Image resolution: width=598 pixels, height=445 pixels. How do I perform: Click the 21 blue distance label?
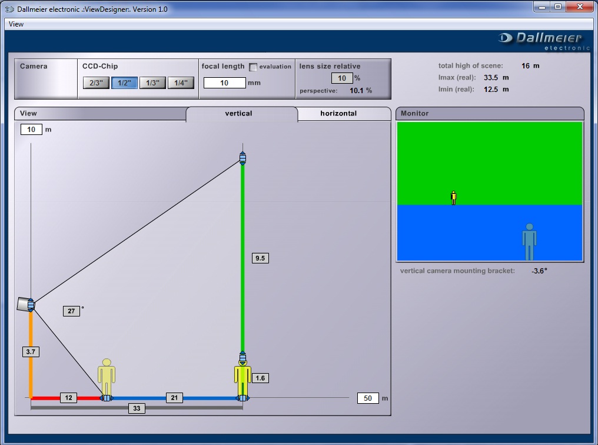(174, 398)
